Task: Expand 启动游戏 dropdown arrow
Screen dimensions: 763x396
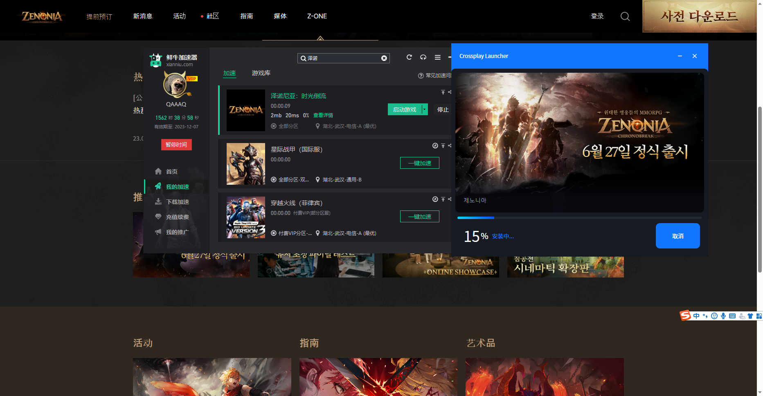Action: 425,110
